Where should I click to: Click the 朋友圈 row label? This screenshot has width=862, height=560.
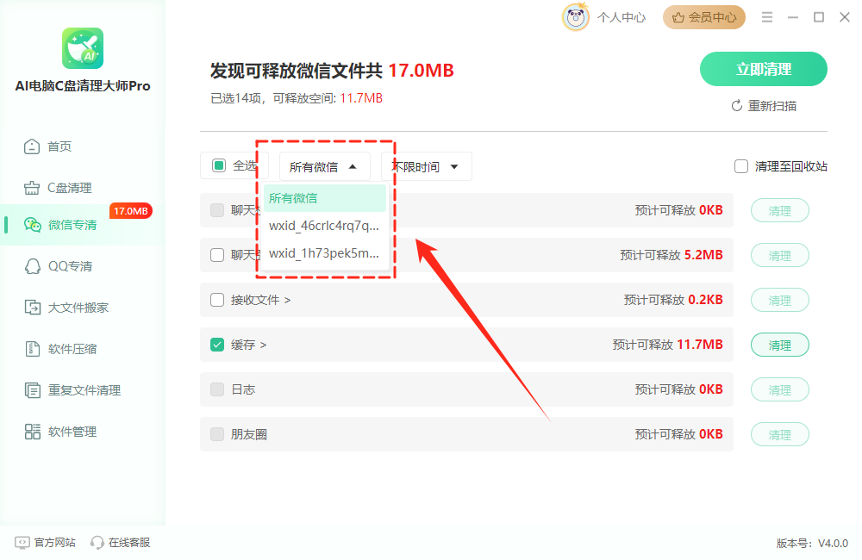coord(249,435)
